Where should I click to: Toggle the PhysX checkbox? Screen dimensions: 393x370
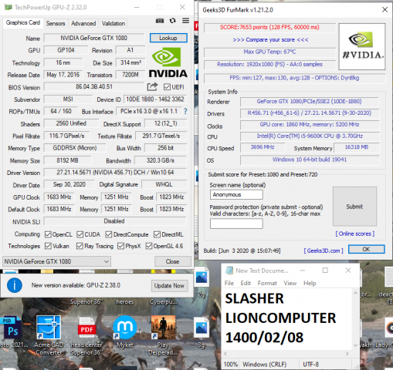pos(120,246)
